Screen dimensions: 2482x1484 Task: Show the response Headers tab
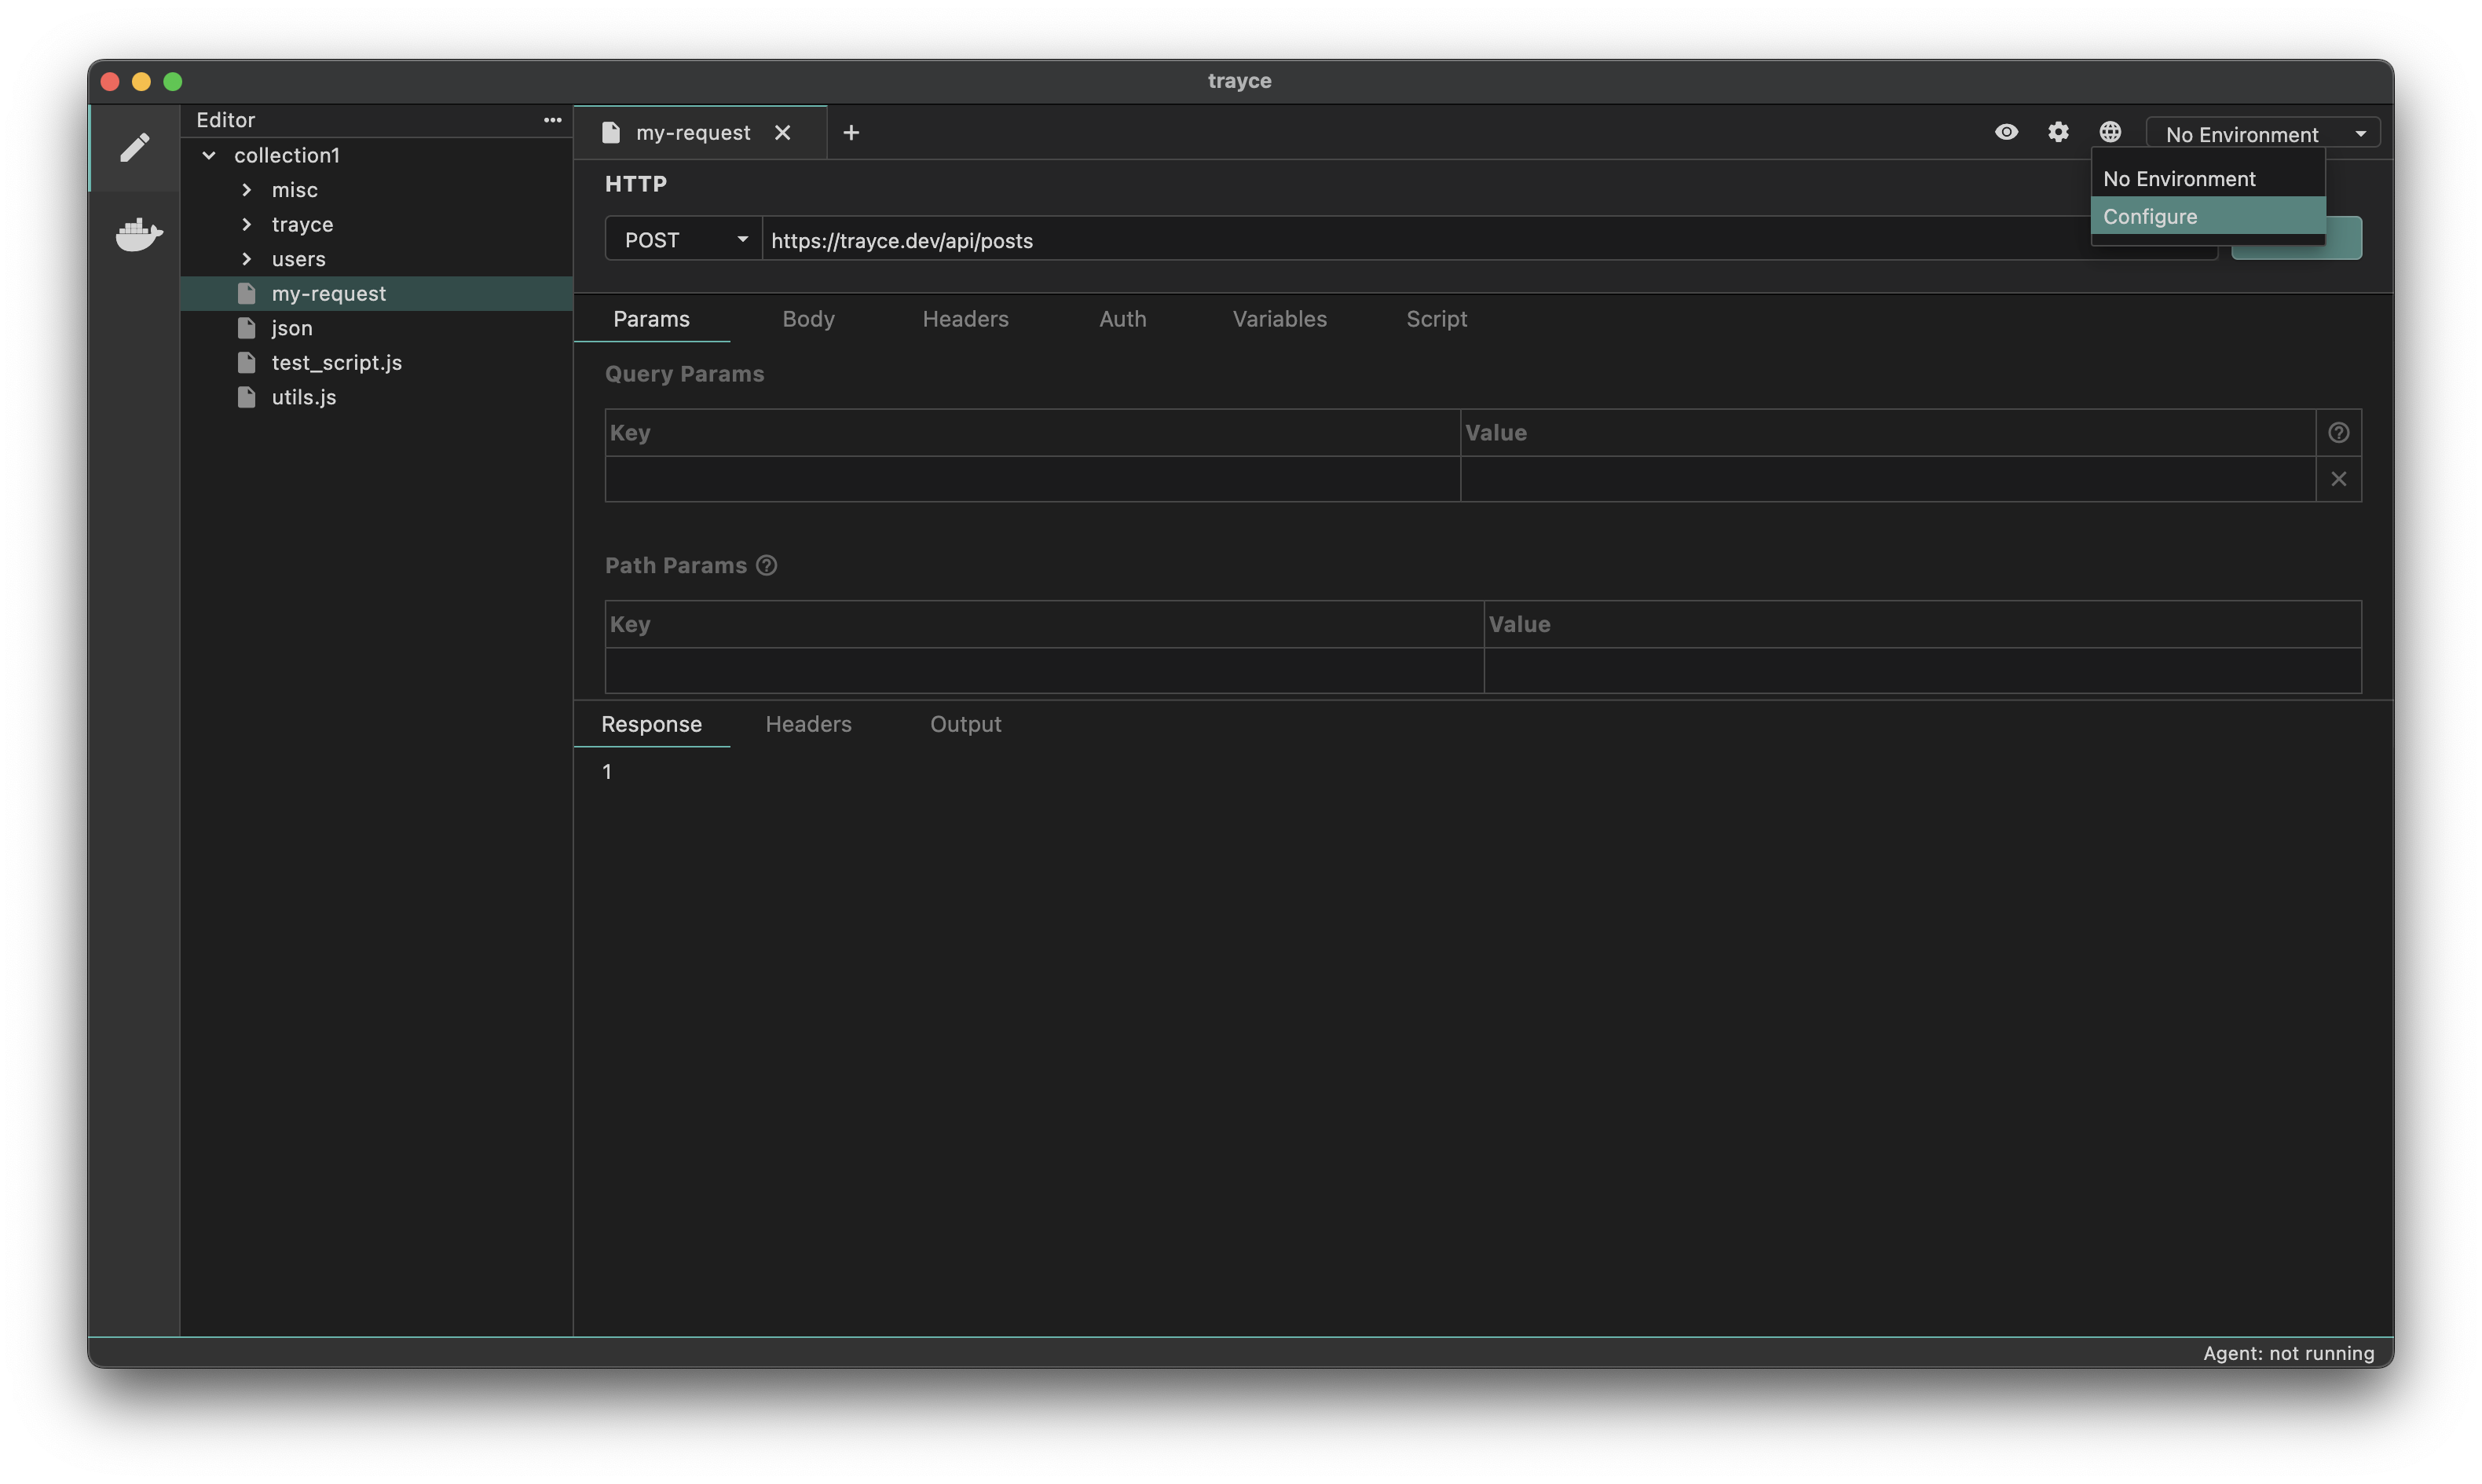click(x=808, y=724)
